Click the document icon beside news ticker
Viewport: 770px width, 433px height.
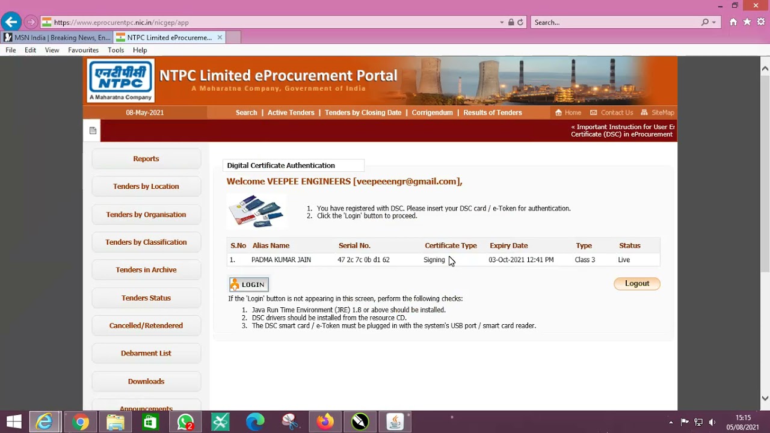click(x=93, y=131)
